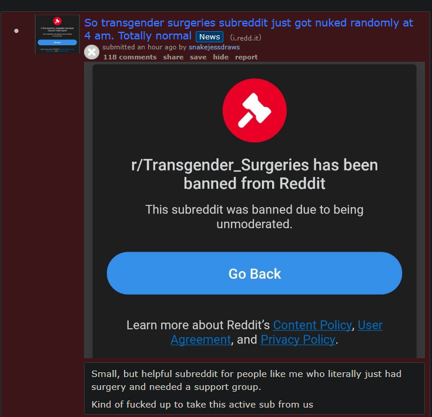Open the Content Policy link

coord(313,325)
